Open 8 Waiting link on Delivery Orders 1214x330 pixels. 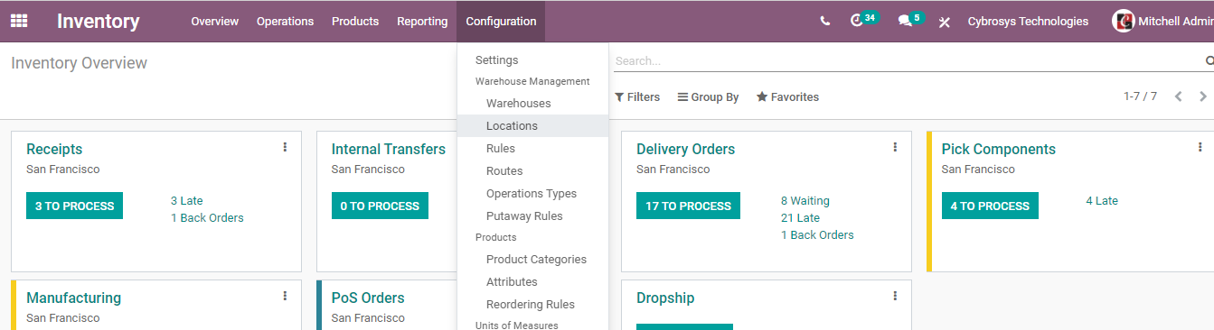[x=805, y=201]
